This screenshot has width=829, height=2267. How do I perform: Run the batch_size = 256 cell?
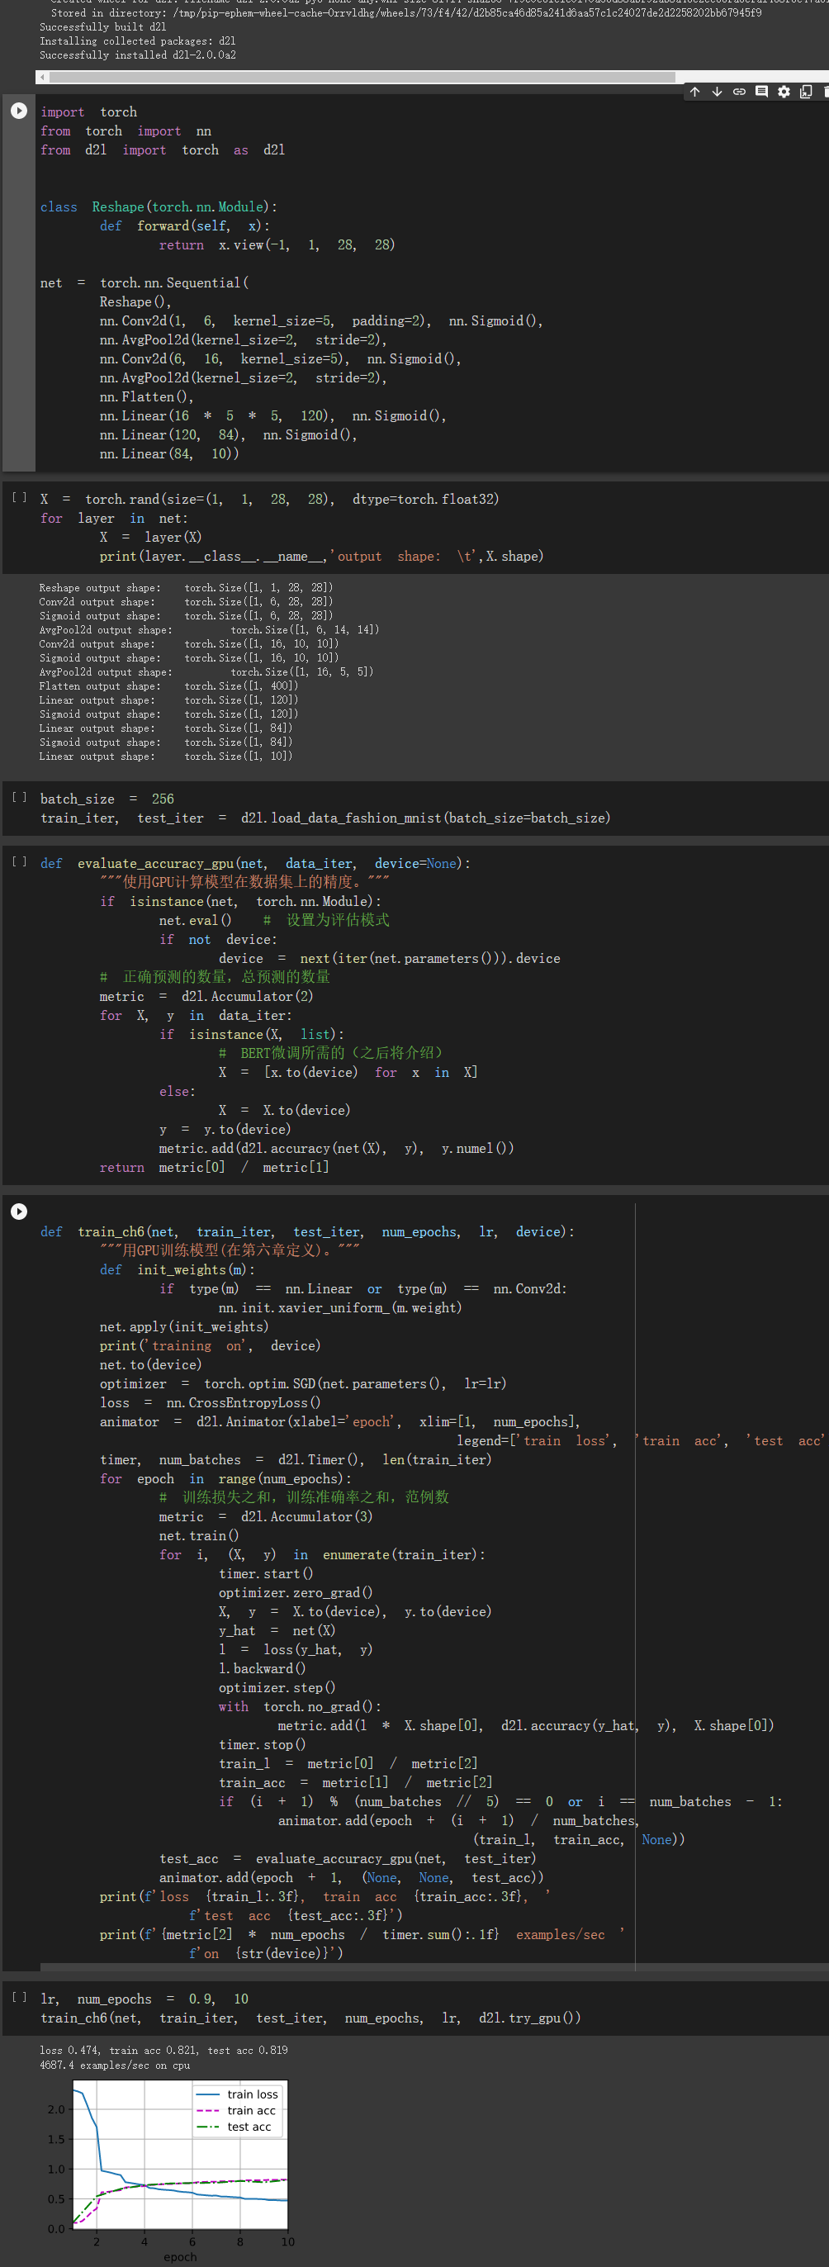tap(18, 796)
